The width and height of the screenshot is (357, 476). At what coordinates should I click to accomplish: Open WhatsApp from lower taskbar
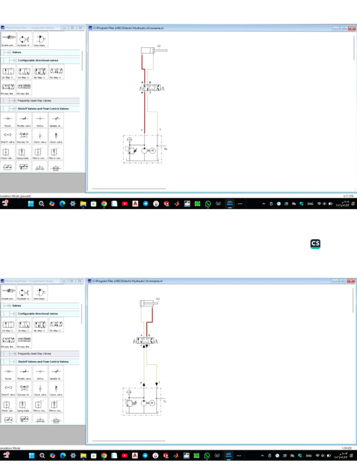pos(207,456)
